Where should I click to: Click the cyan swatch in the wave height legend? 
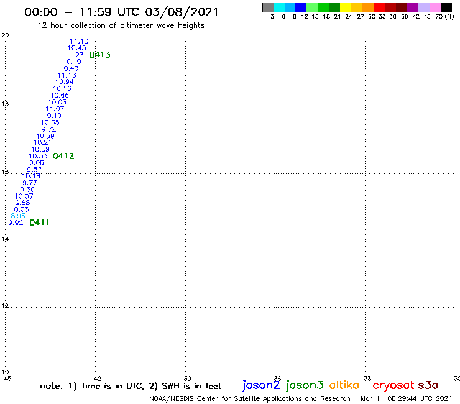[279, 7]
